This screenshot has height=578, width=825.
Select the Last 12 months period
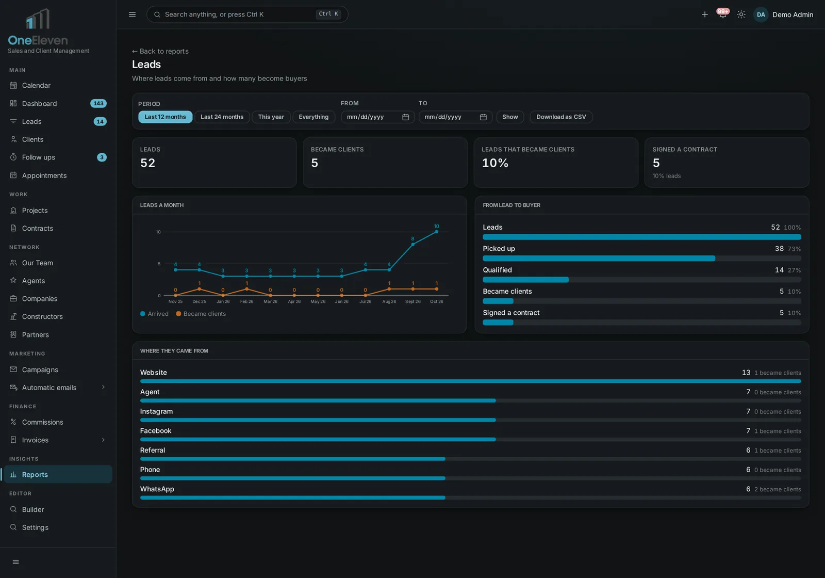coord(165,117)
